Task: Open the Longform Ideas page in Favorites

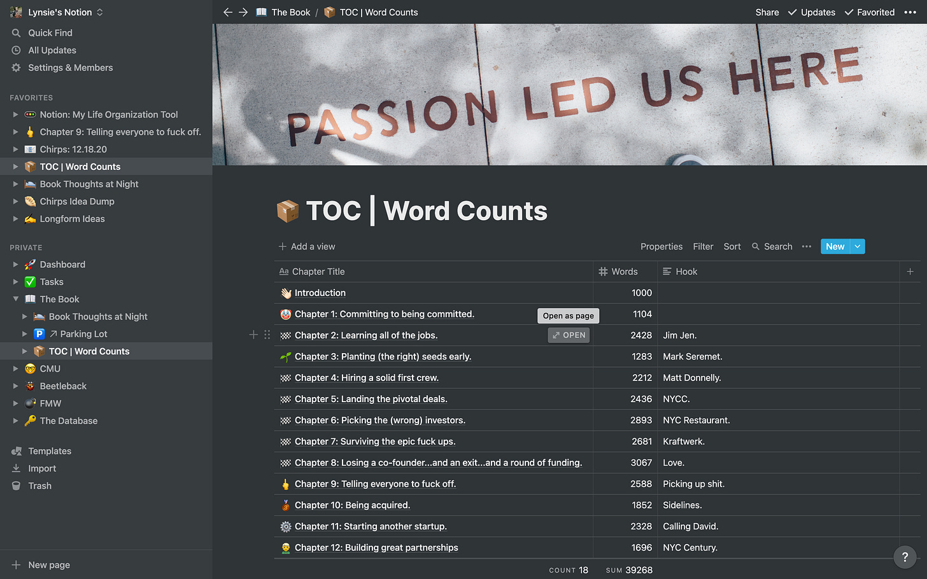Action: point(73,219)
